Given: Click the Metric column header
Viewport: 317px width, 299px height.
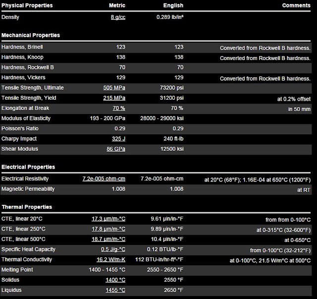Looking at the screenshot, I should pyautogui.click(x=117, y=5).
